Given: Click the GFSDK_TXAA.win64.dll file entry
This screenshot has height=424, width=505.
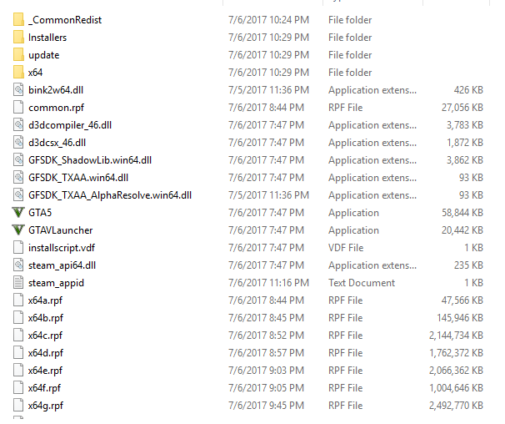Looking at the screenshot, I should (78, 178).
